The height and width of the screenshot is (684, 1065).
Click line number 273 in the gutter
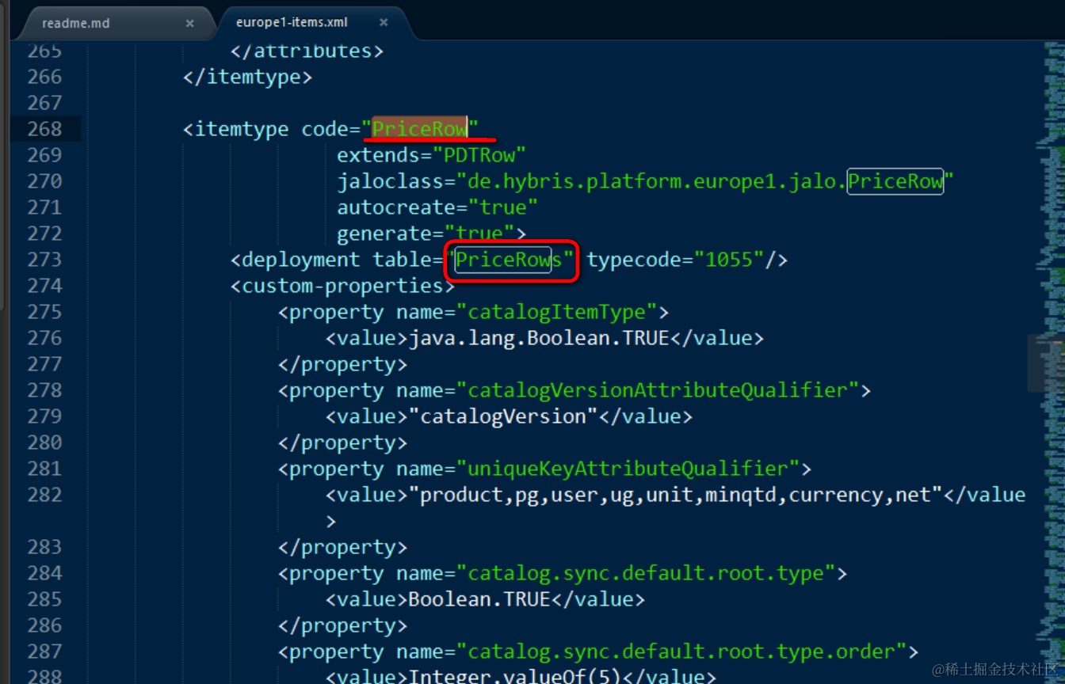pyautogui.click(x=44, y=260)
